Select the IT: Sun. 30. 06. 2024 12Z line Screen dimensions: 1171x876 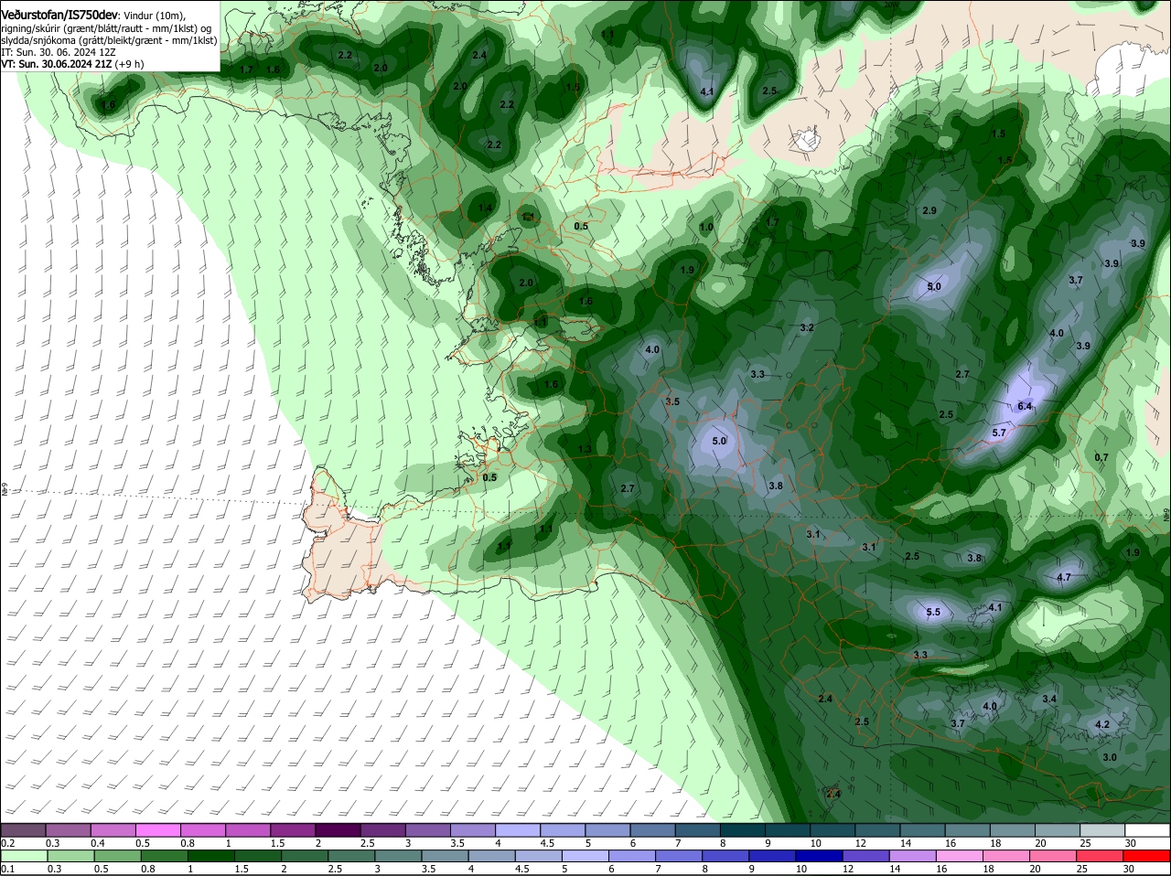click(58, 52)
